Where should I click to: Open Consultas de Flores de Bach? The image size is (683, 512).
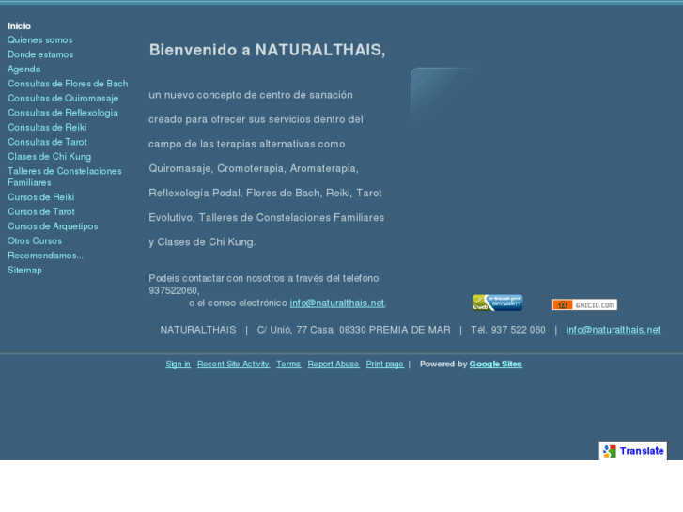(68, 84)
